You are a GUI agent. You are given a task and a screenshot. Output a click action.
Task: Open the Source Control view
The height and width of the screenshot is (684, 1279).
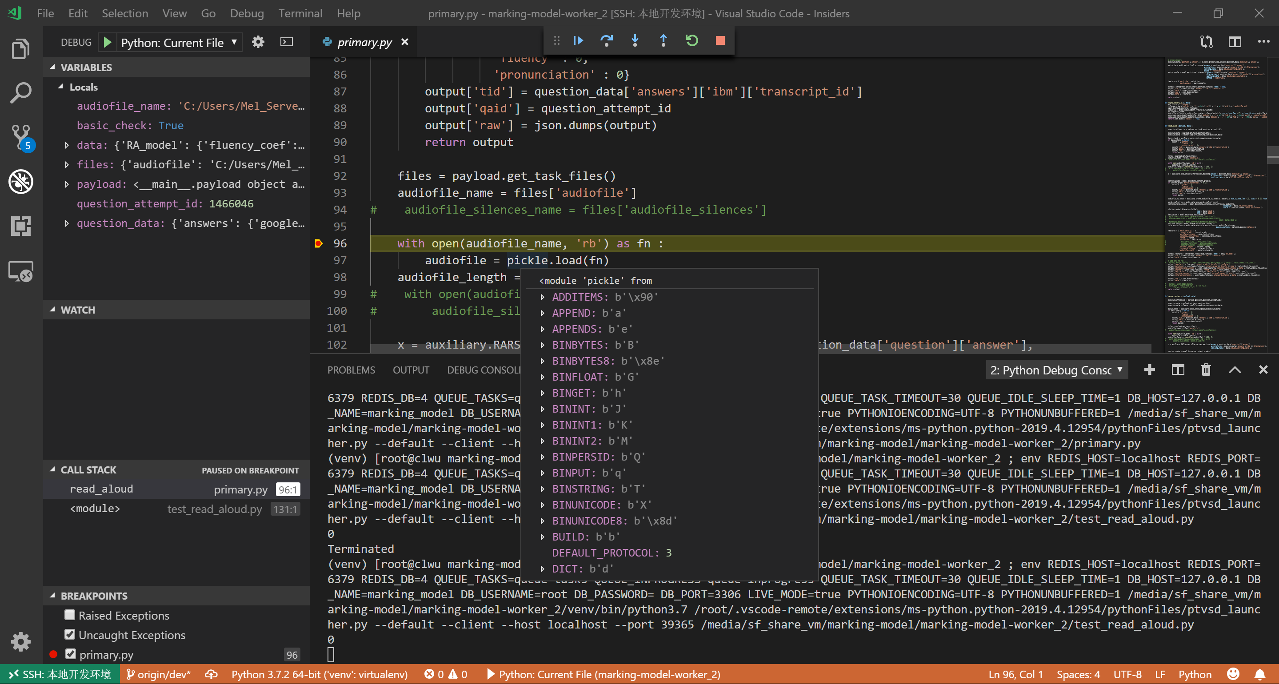21,136
